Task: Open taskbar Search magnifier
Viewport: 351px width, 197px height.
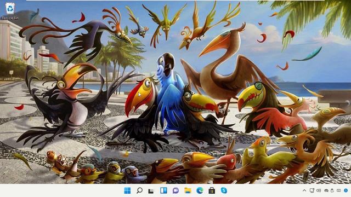Action: point(139,190)
